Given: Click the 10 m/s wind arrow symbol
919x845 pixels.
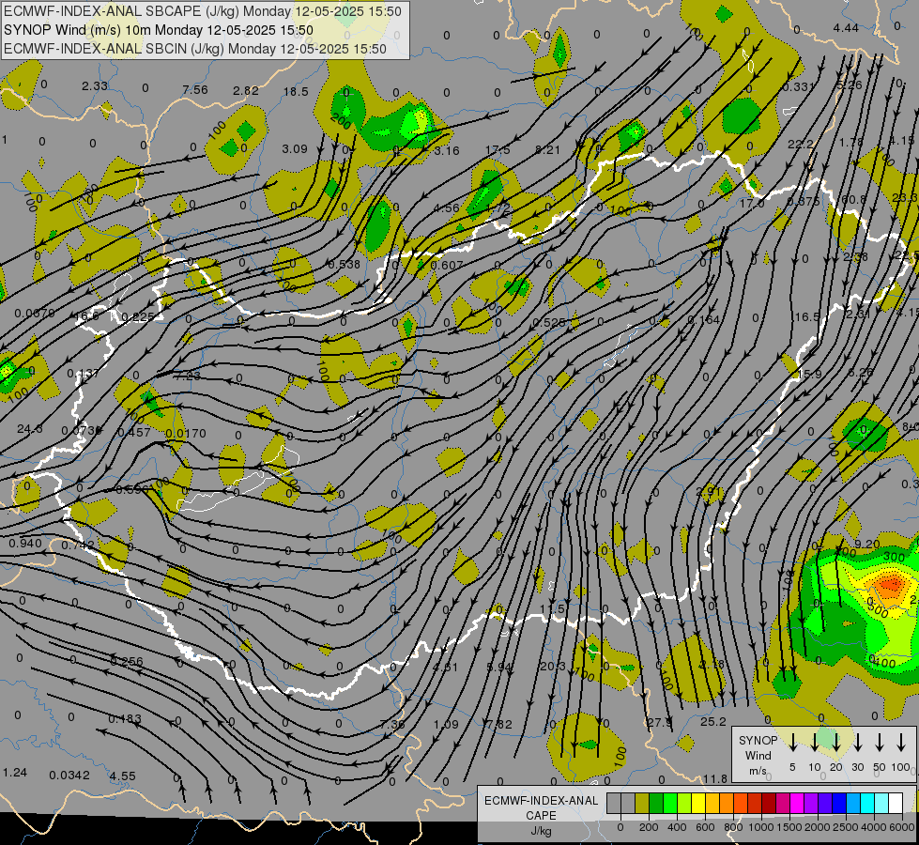Looking at the screenshot, I should (x=814, y=743).
